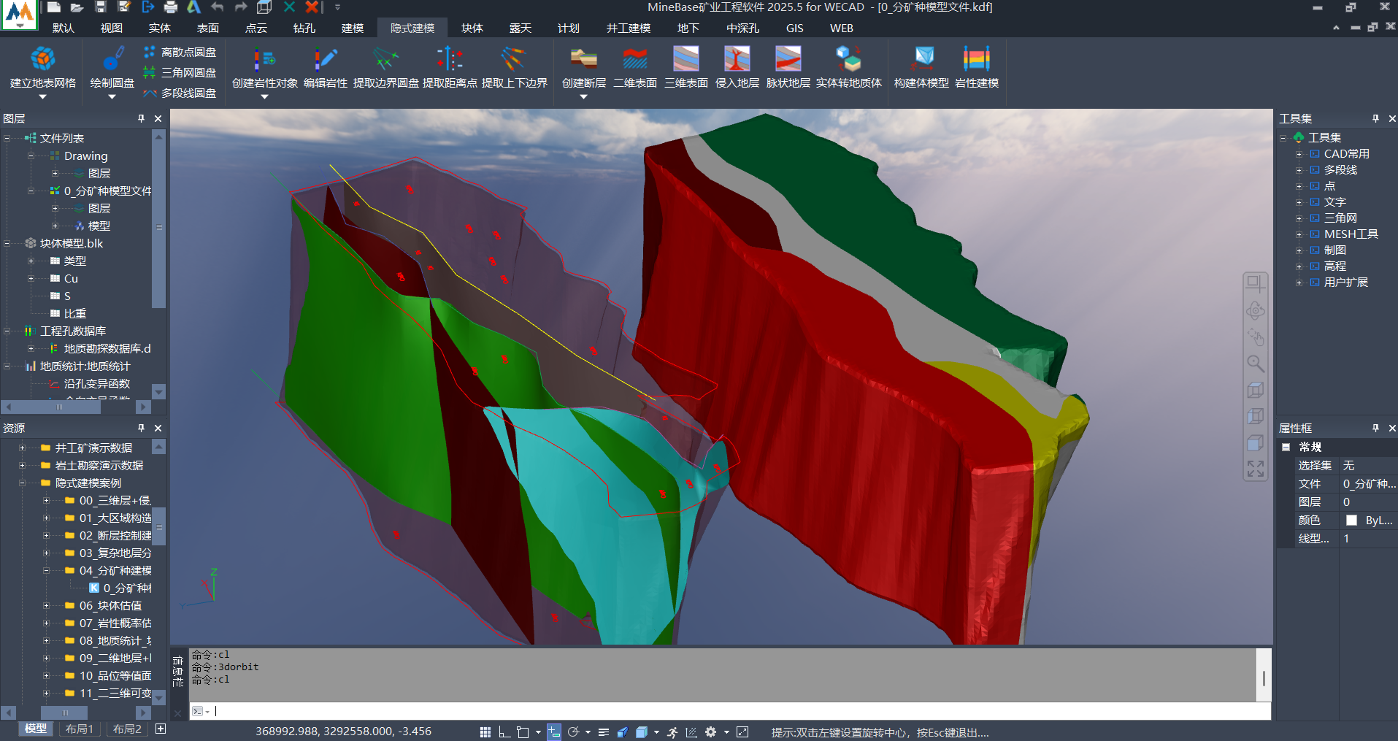Toggle grid display in the status bar

coord(485,732)
